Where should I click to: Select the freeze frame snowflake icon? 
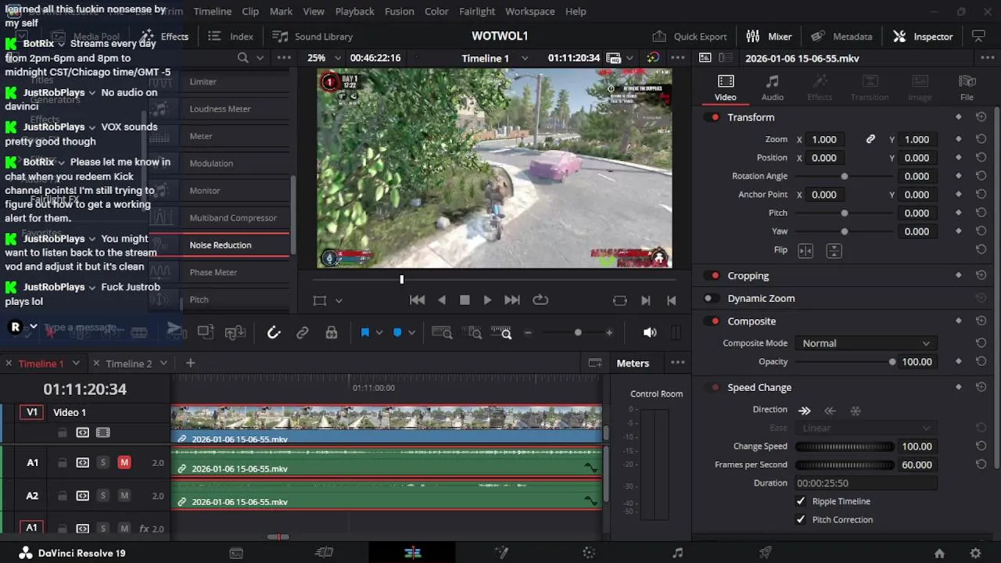click(x=856, y=411)
